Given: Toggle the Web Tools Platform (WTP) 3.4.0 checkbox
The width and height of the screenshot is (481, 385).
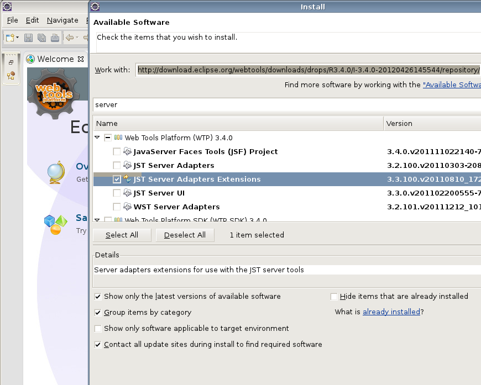Looking at the screenshot, I should pos(108,138).
